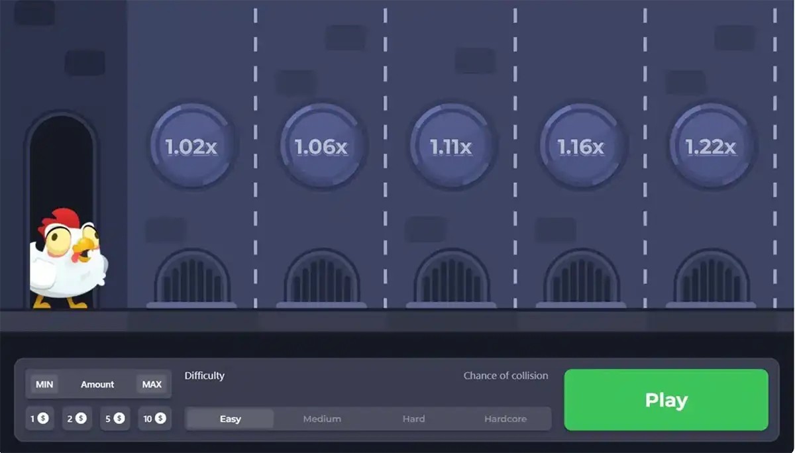Screen dimensions: 795x453
Task: Set bet to MIN amount
Action: [x=44, y=384]
